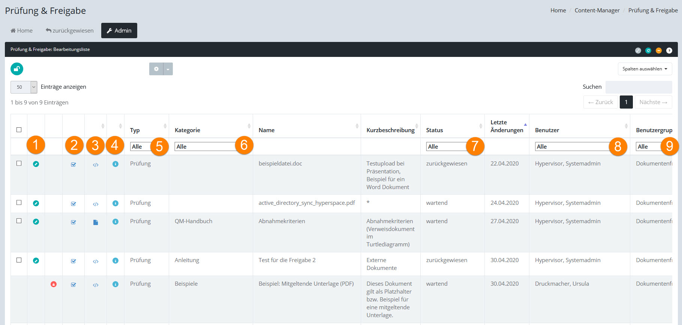Open the panel help question mark icon
The height and width of the screenshot is (325, 682).
pos(669,51)
